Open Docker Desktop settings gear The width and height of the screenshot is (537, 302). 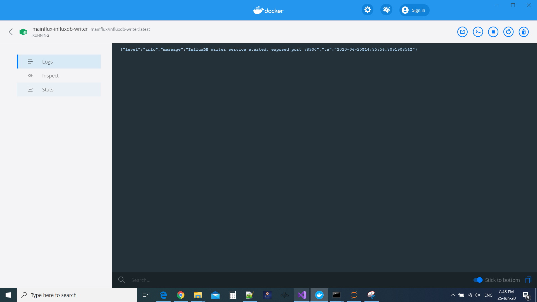(x=367, y=10)
